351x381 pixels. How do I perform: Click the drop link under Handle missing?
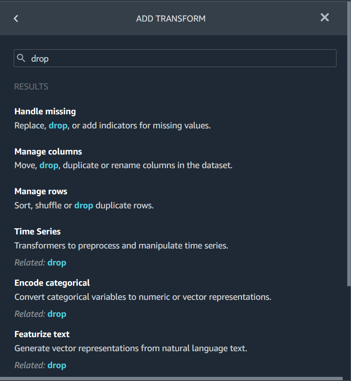tap(58, 125)
